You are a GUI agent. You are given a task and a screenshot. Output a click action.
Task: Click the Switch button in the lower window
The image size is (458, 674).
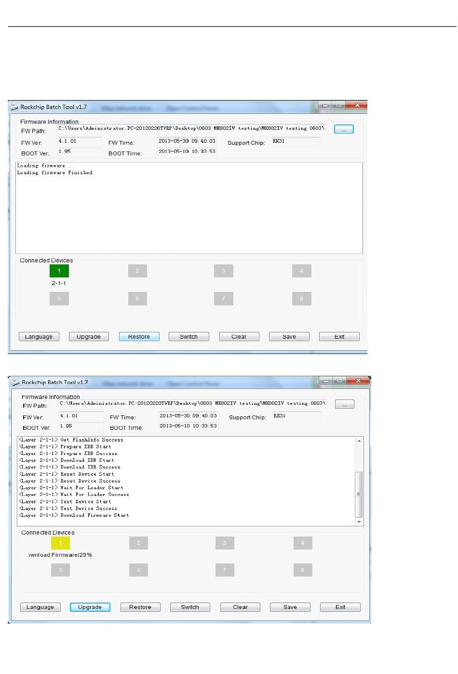click(x=190, y=607)
